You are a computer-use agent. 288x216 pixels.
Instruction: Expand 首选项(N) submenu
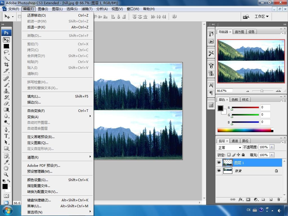(57, 212)
